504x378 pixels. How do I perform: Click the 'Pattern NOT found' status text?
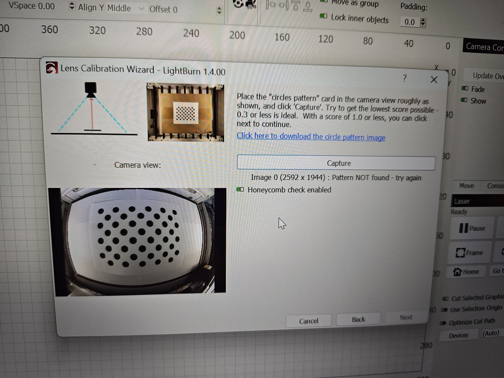376,178
